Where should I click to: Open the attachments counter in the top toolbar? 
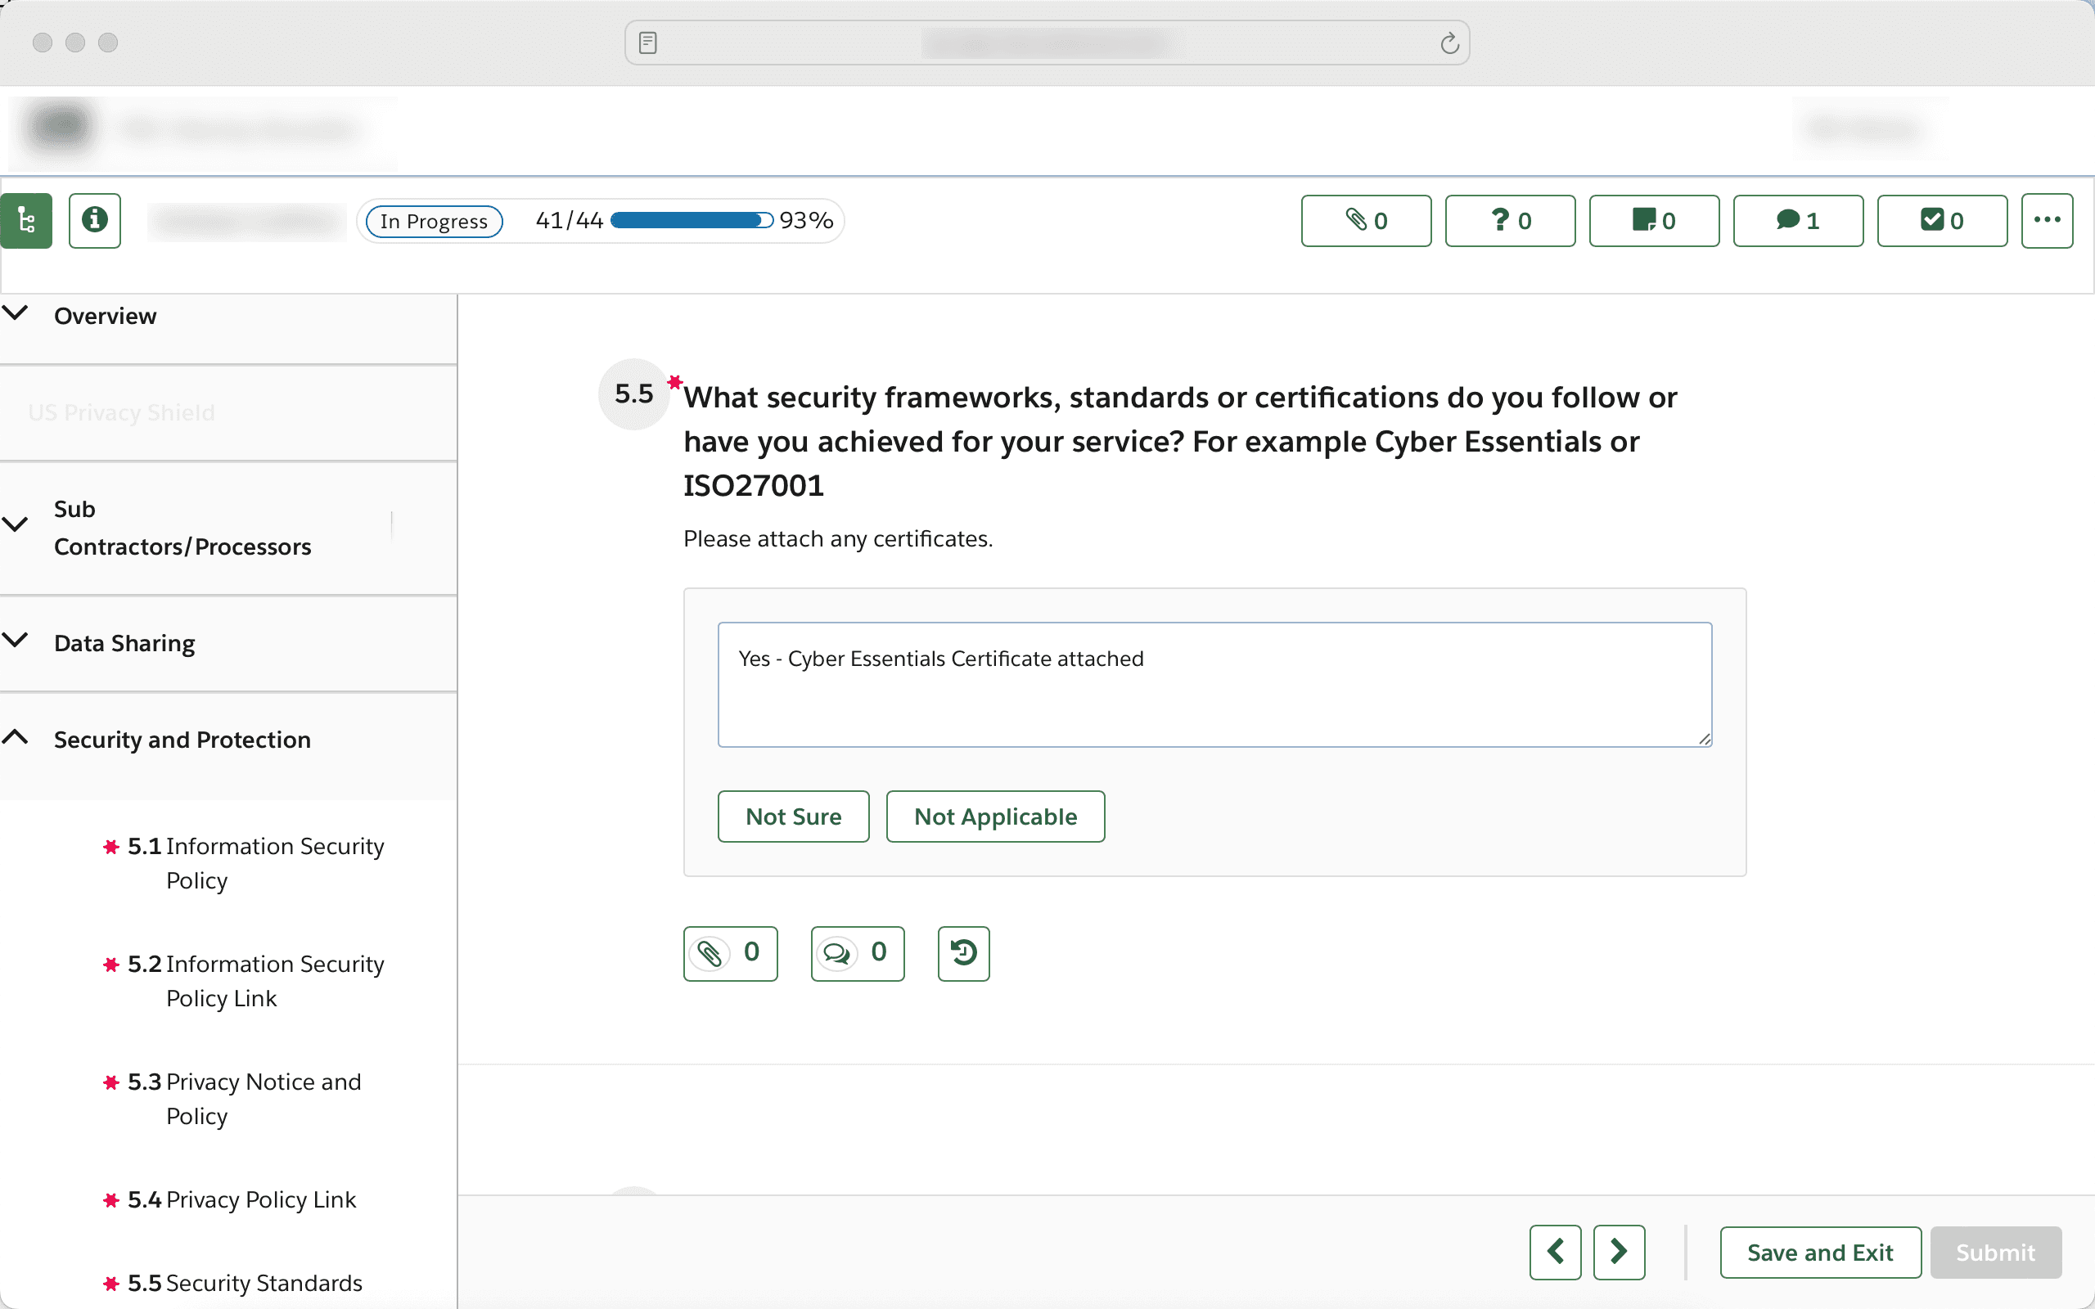tap(1365, 221)
